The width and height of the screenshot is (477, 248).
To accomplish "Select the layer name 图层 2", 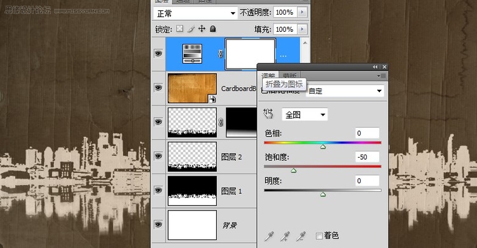I will 232,157.
